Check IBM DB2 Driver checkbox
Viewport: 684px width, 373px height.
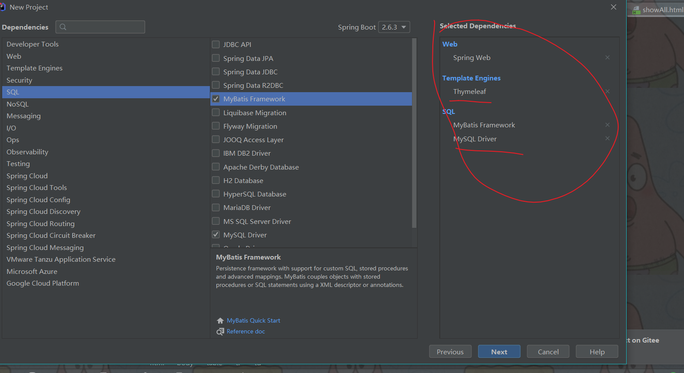click(216, 153)
